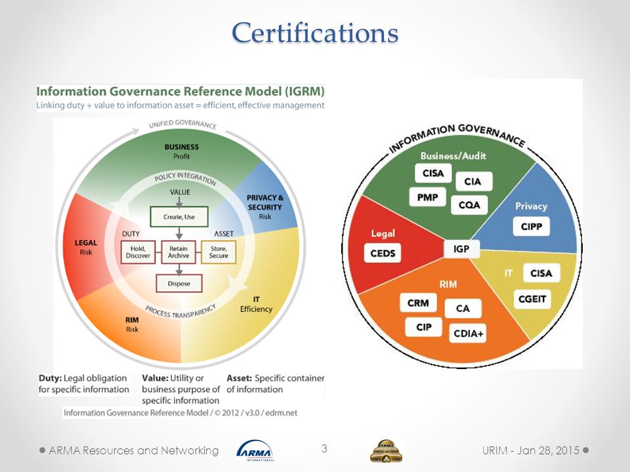Click the central "IGP" box
The width and height of the screenshot is (630, 472).
point(461,249)
